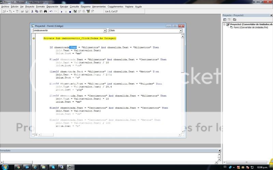Open the Diagrama menu
Screen dimensions: 273x170
[86, 6]
